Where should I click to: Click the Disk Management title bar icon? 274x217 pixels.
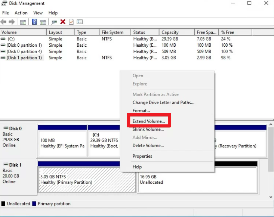pyautogui.click(x=4, y=3)
